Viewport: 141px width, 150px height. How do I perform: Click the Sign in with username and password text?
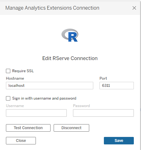pos(44,98)
